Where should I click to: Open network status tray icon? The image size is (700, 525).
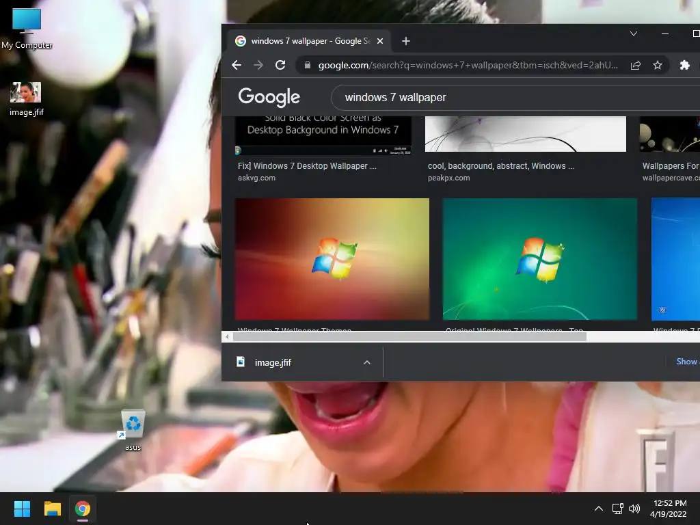click(617, 509)
